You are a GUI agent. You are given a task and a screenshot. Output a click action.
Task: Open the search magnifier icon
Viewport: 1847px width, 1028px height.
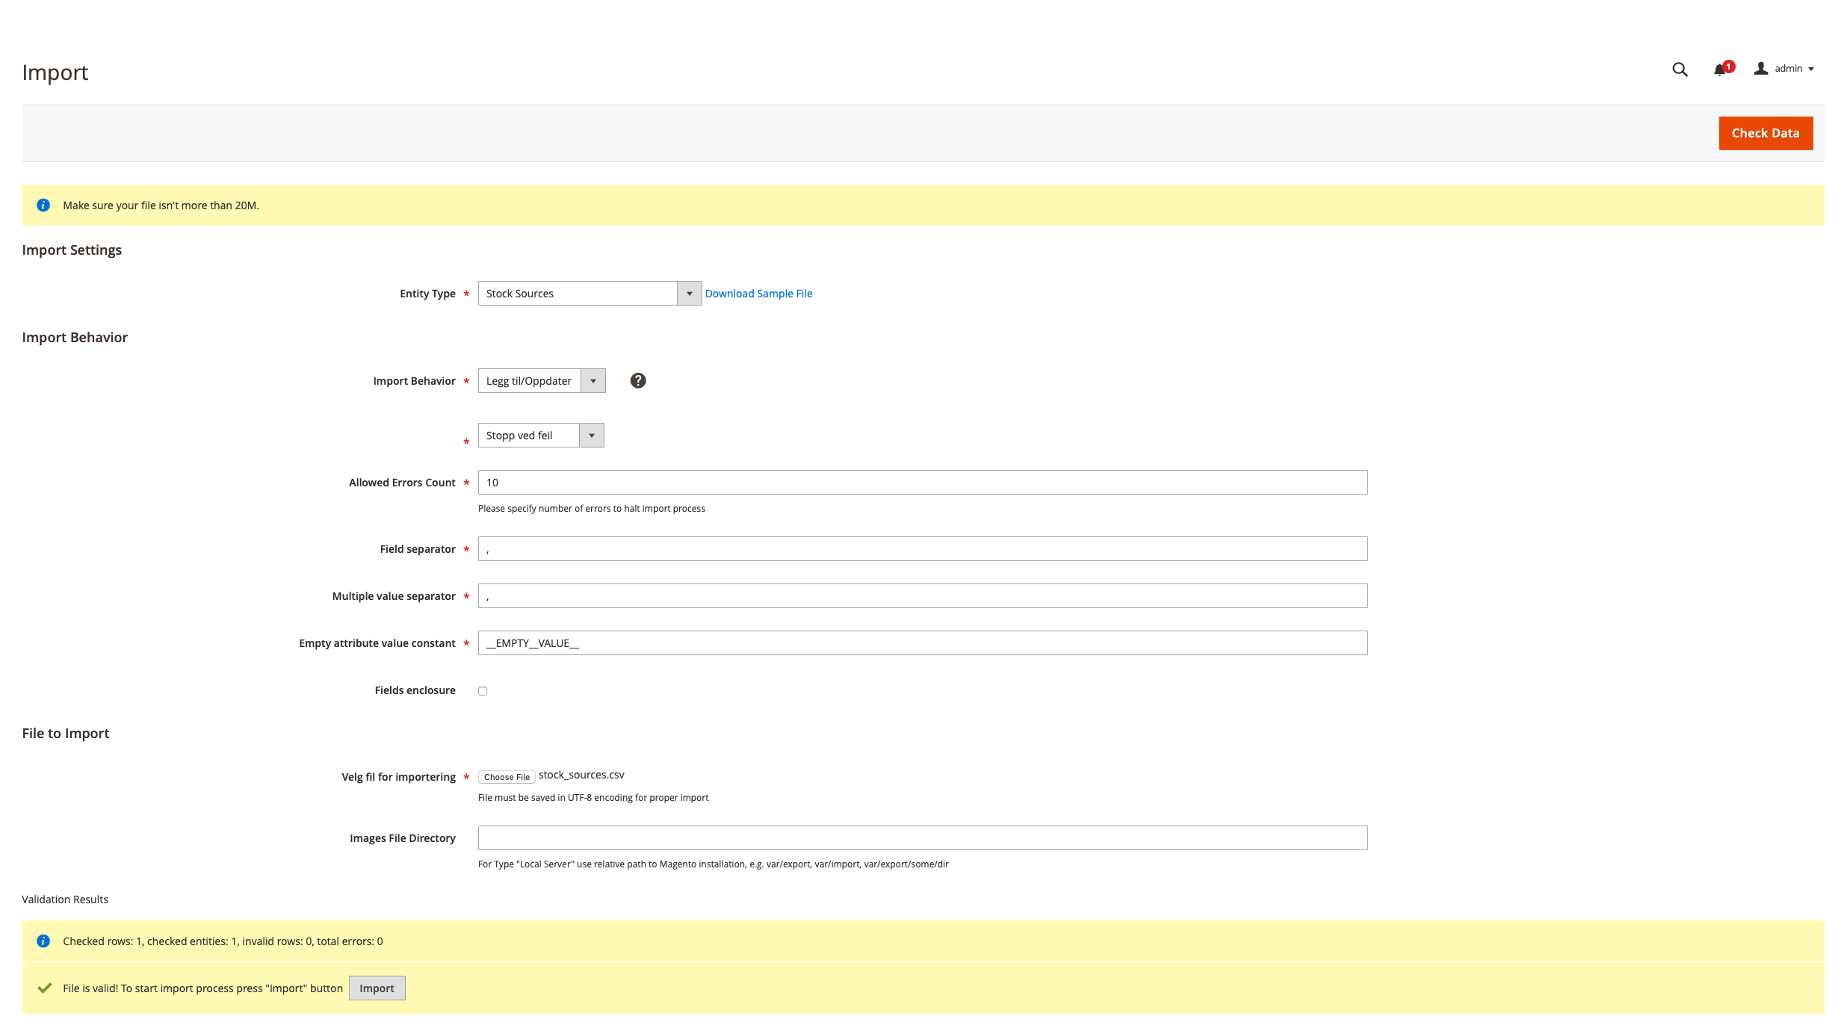(1680, 69)
